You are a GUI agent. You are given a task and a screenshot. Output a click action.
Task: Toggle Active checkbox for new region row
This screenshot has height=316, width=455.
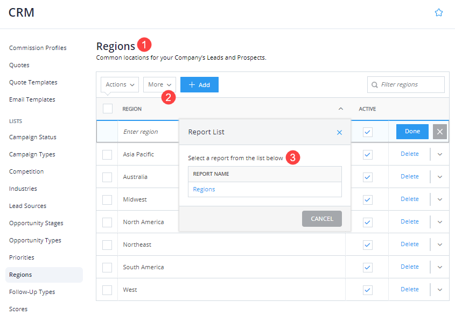(x=367, y=132)
